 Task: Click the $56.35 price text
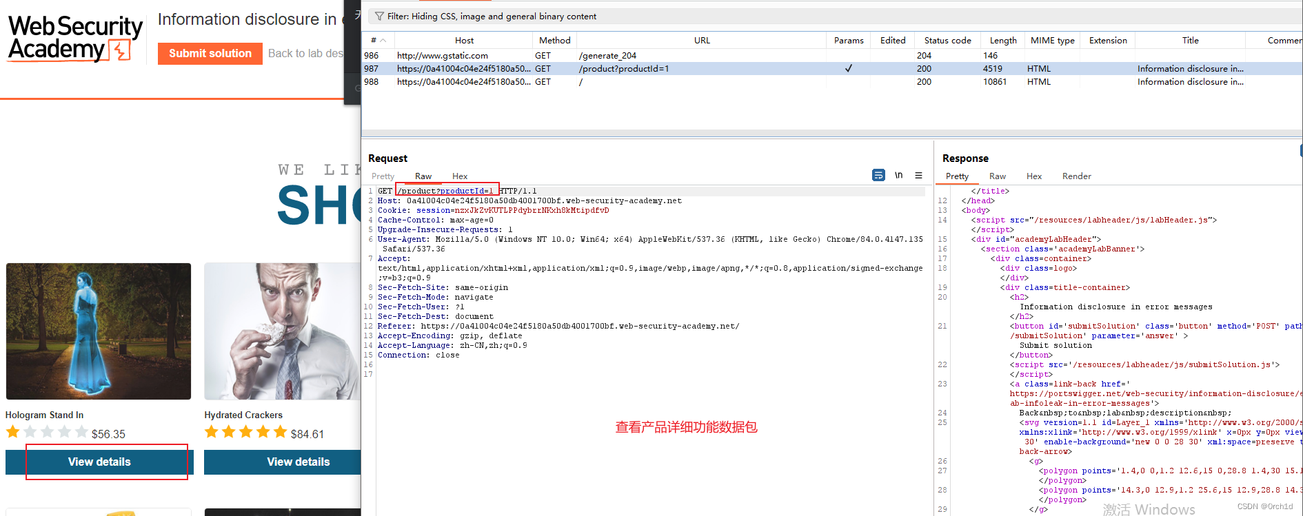pos(108,434)
